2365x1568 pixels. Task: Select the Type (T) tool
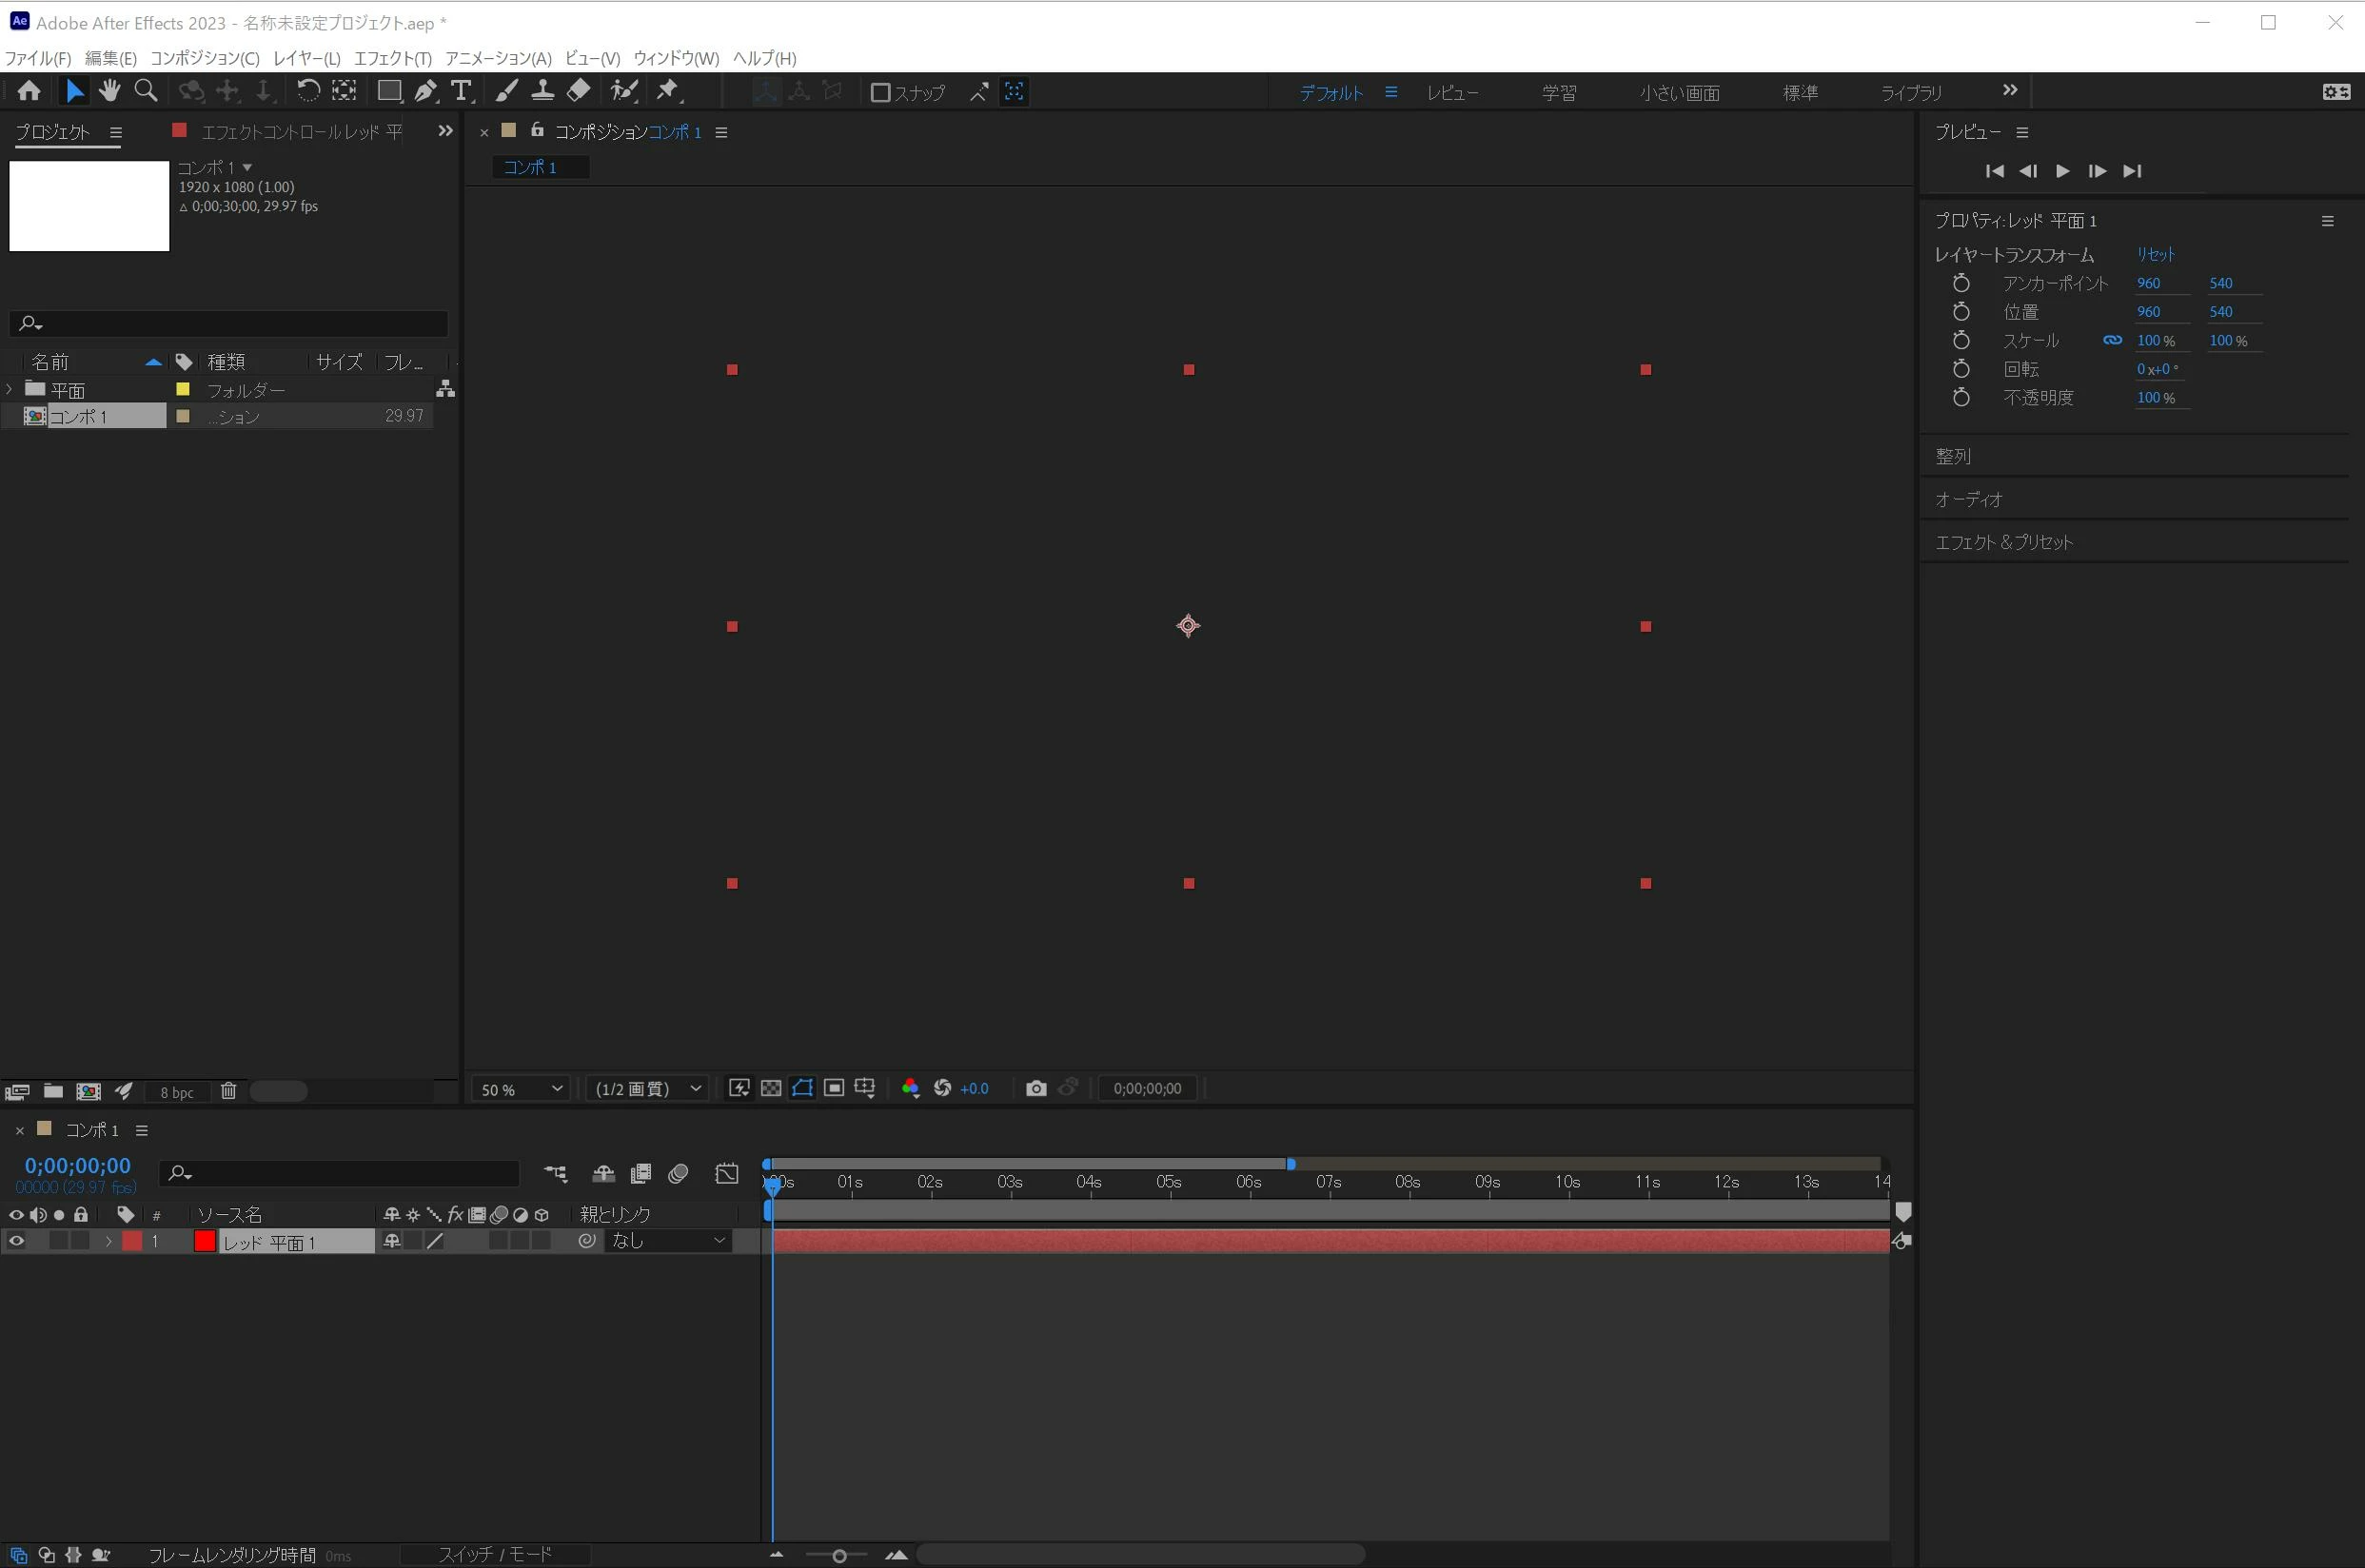coord(461,92)
